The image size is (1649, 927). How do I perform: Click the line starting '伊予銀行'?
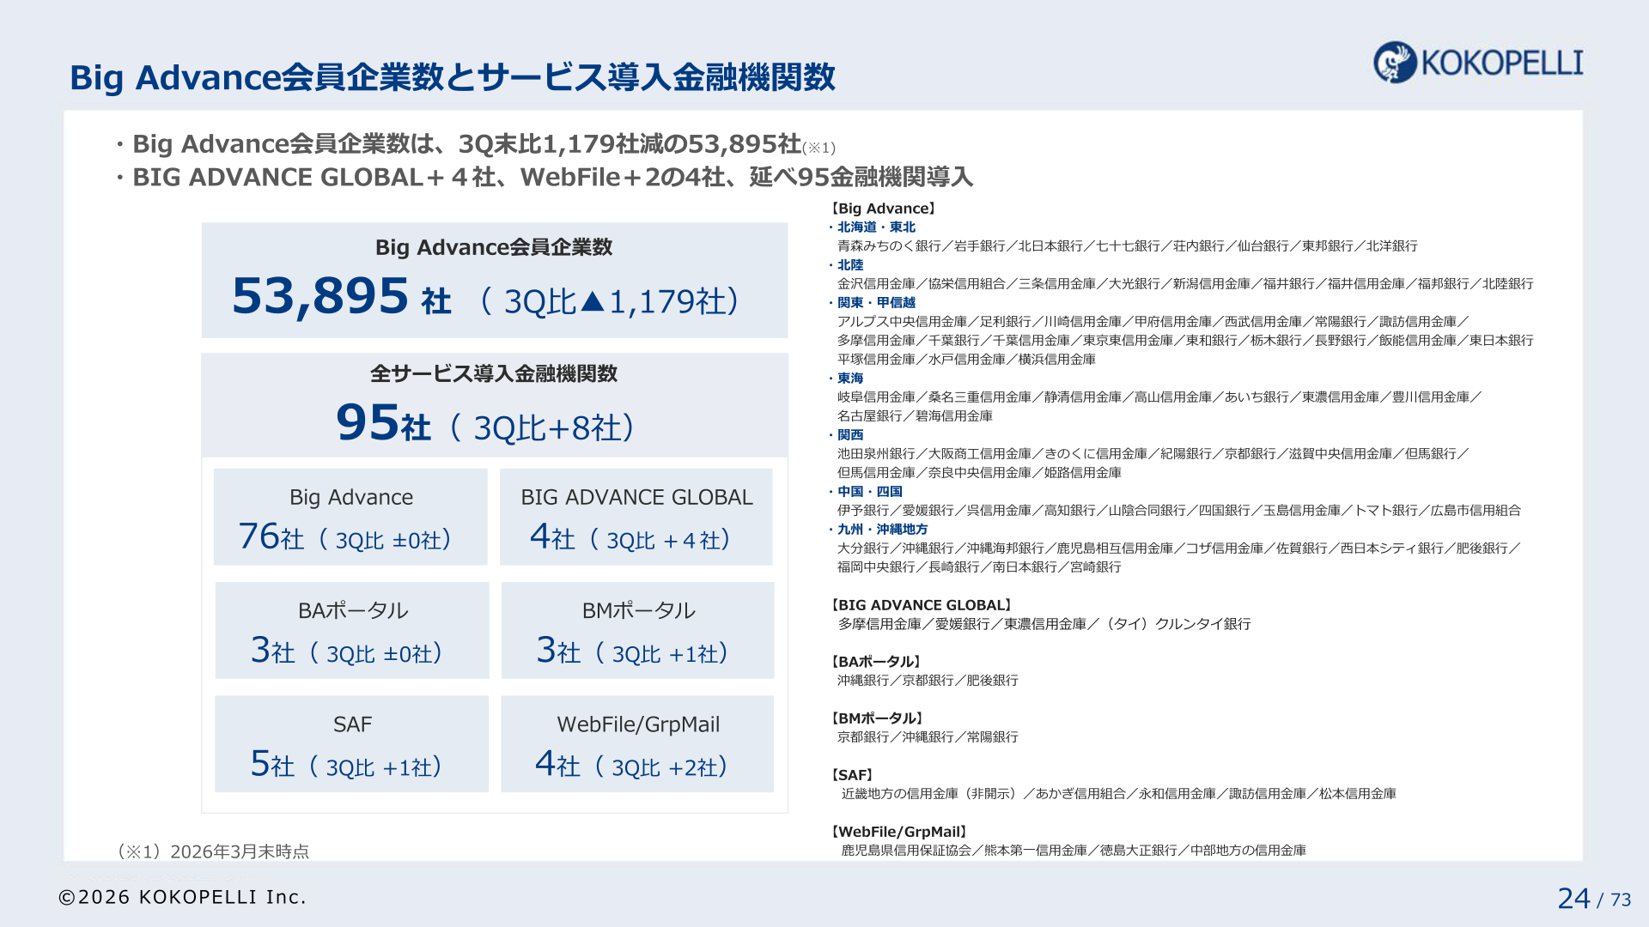click(1179, 511)
